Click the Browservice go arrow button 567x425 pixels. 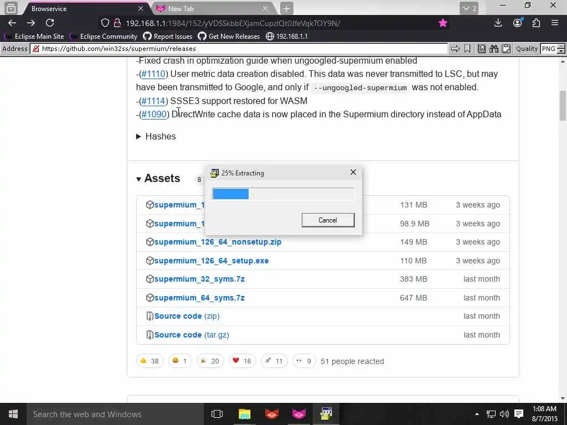tap(455, 49)
